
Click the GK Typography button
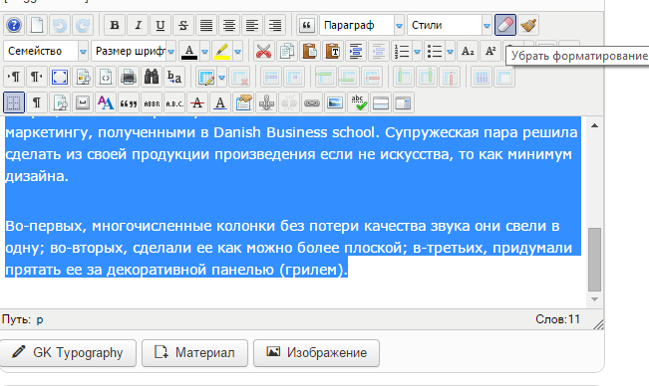68,353
